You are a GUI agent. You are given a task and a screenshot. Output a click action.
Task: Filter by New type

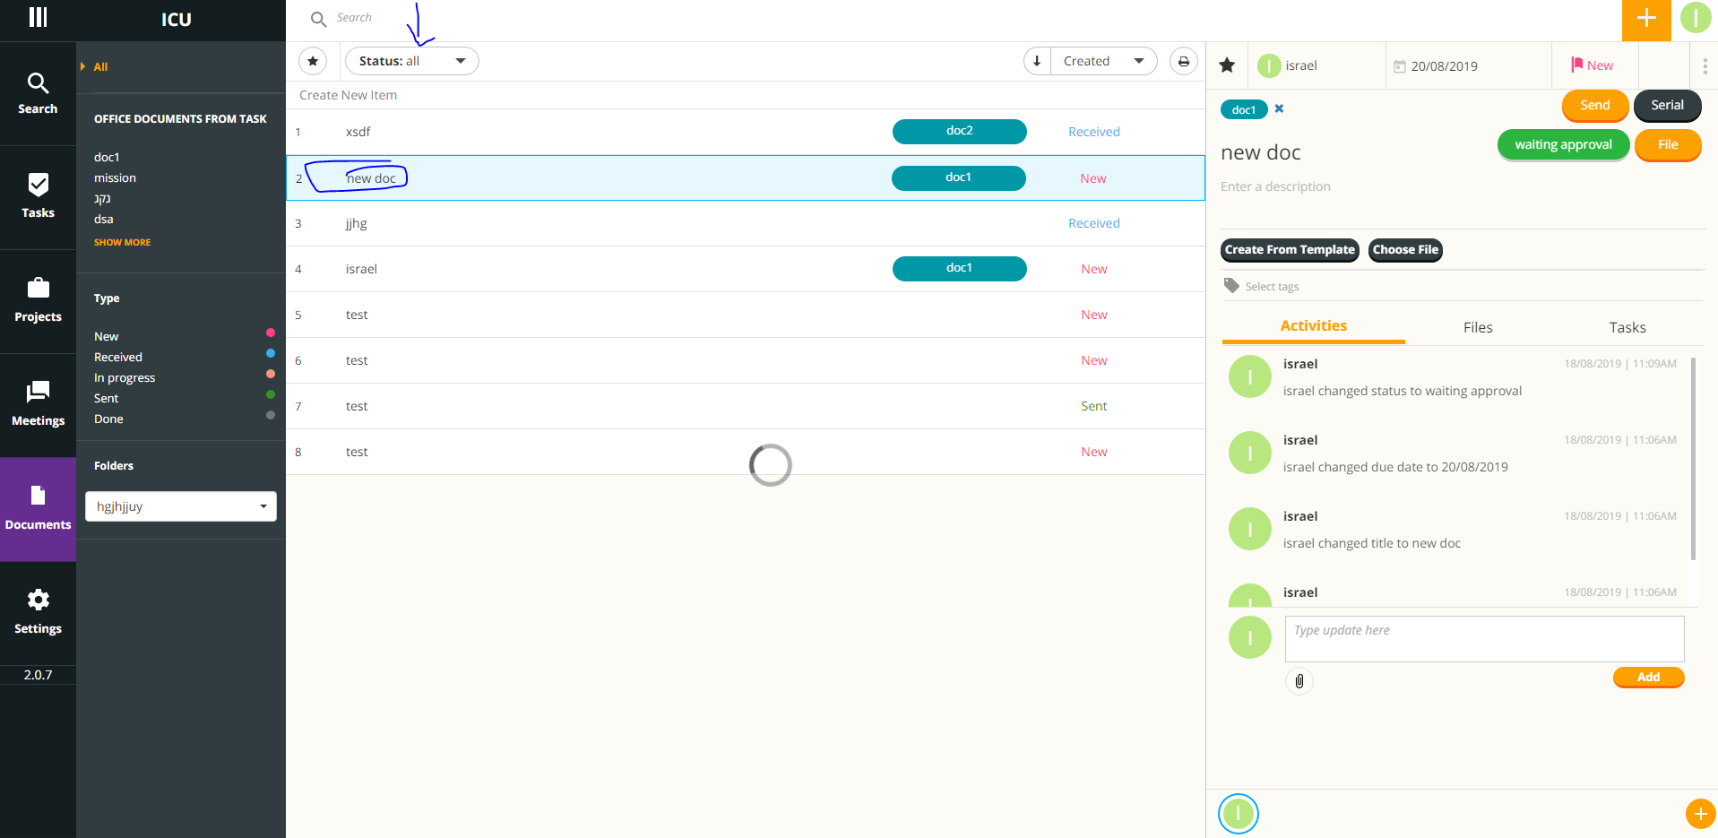pyautogui.click(x=106, y=336)
